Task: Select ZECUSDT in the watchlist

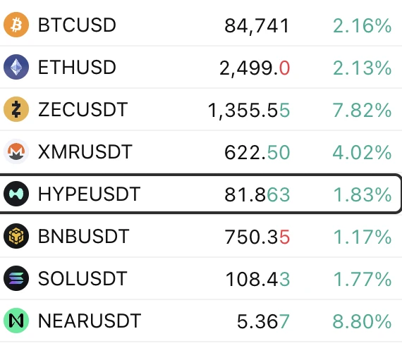Action: click(83, 109)
